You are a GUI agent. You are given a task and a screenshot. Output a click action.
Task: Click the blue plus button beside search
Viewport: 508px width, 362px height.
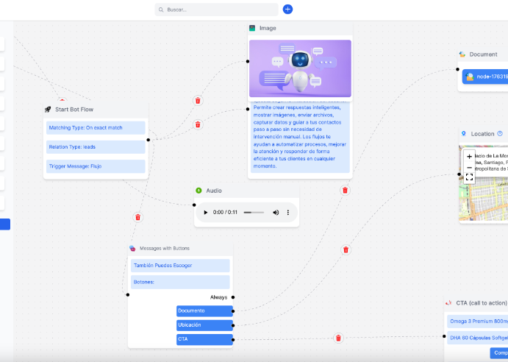tap(287, 10)
